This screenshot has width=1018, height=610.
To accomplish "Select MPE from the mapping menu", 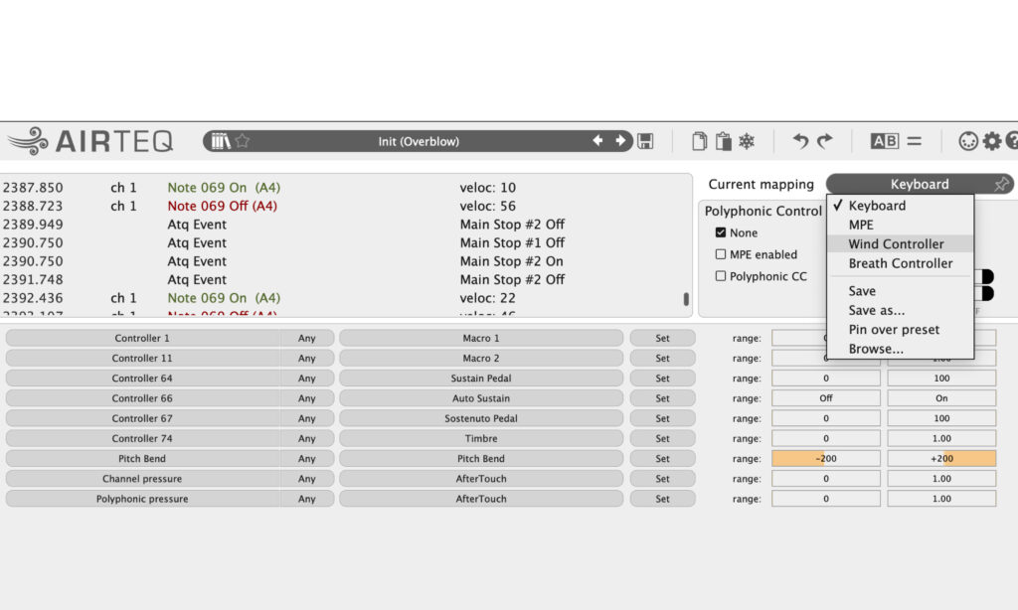I will pos(901,225).
